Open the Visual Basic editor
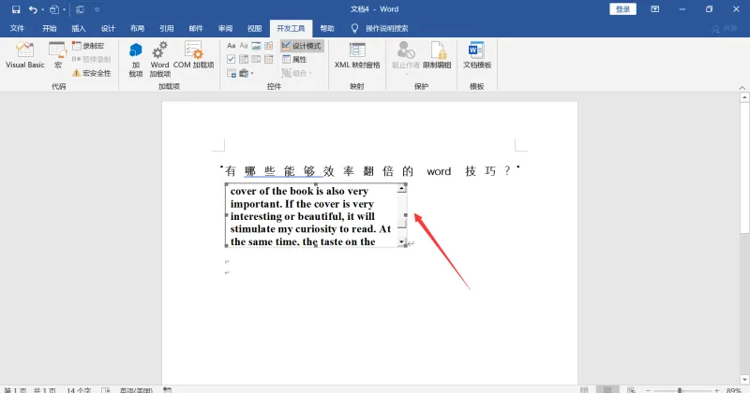Screen dimensions: 750x393 tap(25, 55)
